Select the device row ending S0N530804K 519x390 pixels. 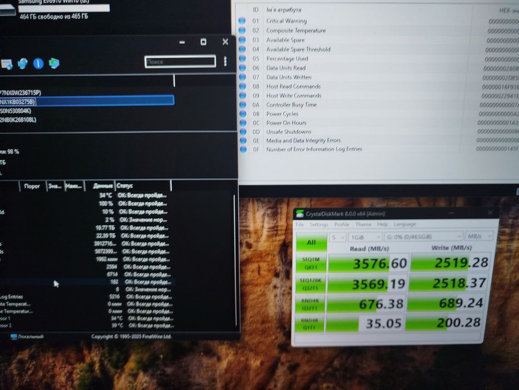coord(87,111)
